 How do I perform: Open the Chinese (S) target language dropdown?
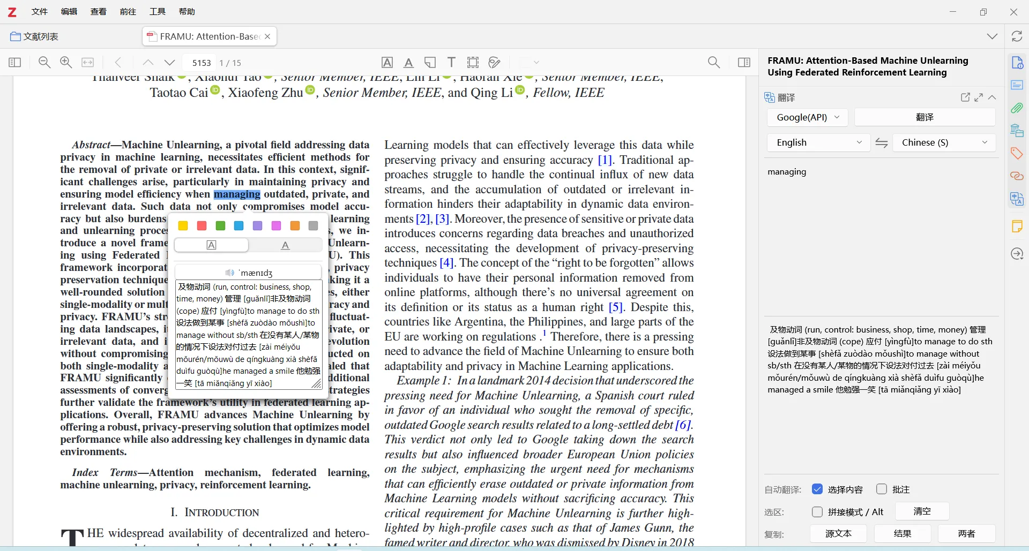(x=944, y=143)
